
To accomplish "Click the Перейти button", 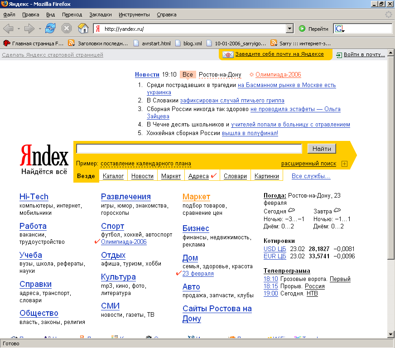I will click(314, 29).
